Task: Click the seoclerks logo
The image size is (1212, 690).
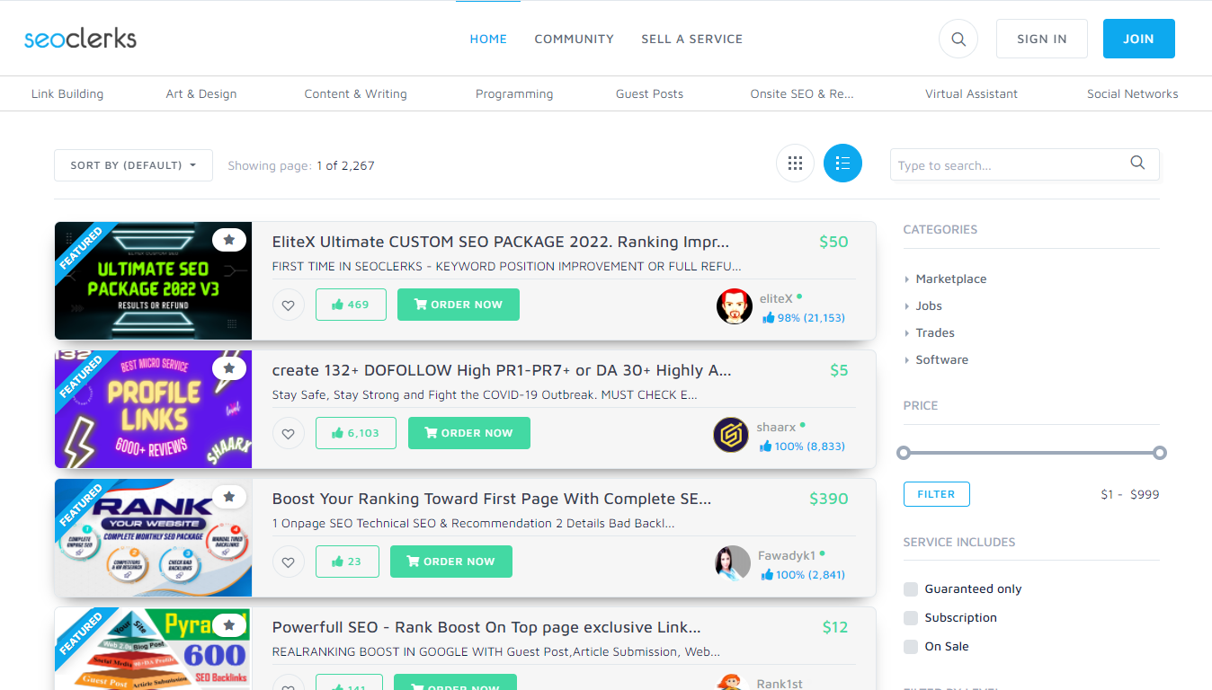Action: pyautogui.click(x=80, y=39)
